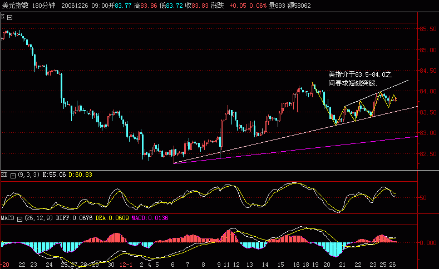Viewport: 439px width, 269px height.
Task: Click the magenta long-term trendline
Action: pyautogui.click(x=295, y=150)
